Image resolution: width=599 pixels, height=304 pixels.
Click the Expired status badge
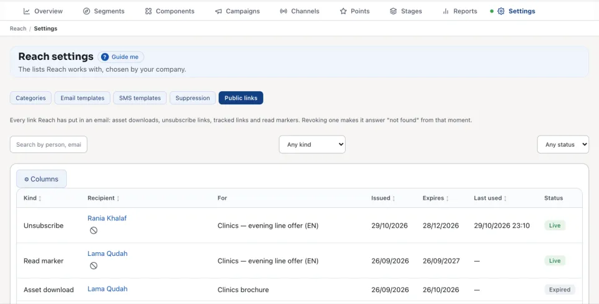coord(560,290)
